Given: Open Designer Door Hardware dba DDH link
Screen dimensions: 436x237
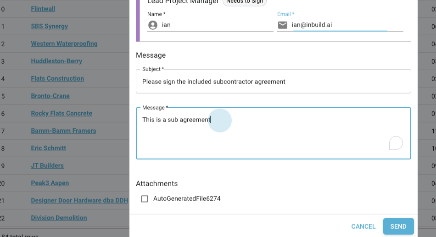Looking at the screenshot, I should 79,200.
